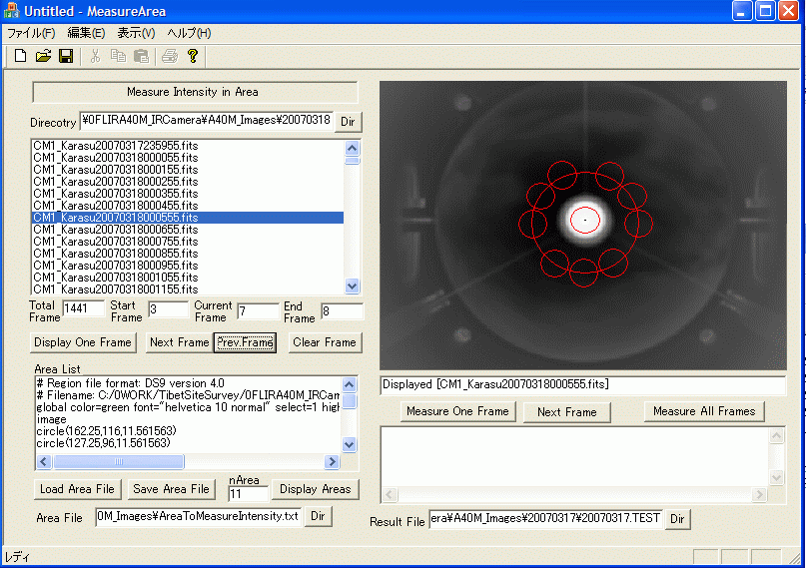Click the Open folder toolbar icon
Screen dimensions: 806x568
point(43,56)
